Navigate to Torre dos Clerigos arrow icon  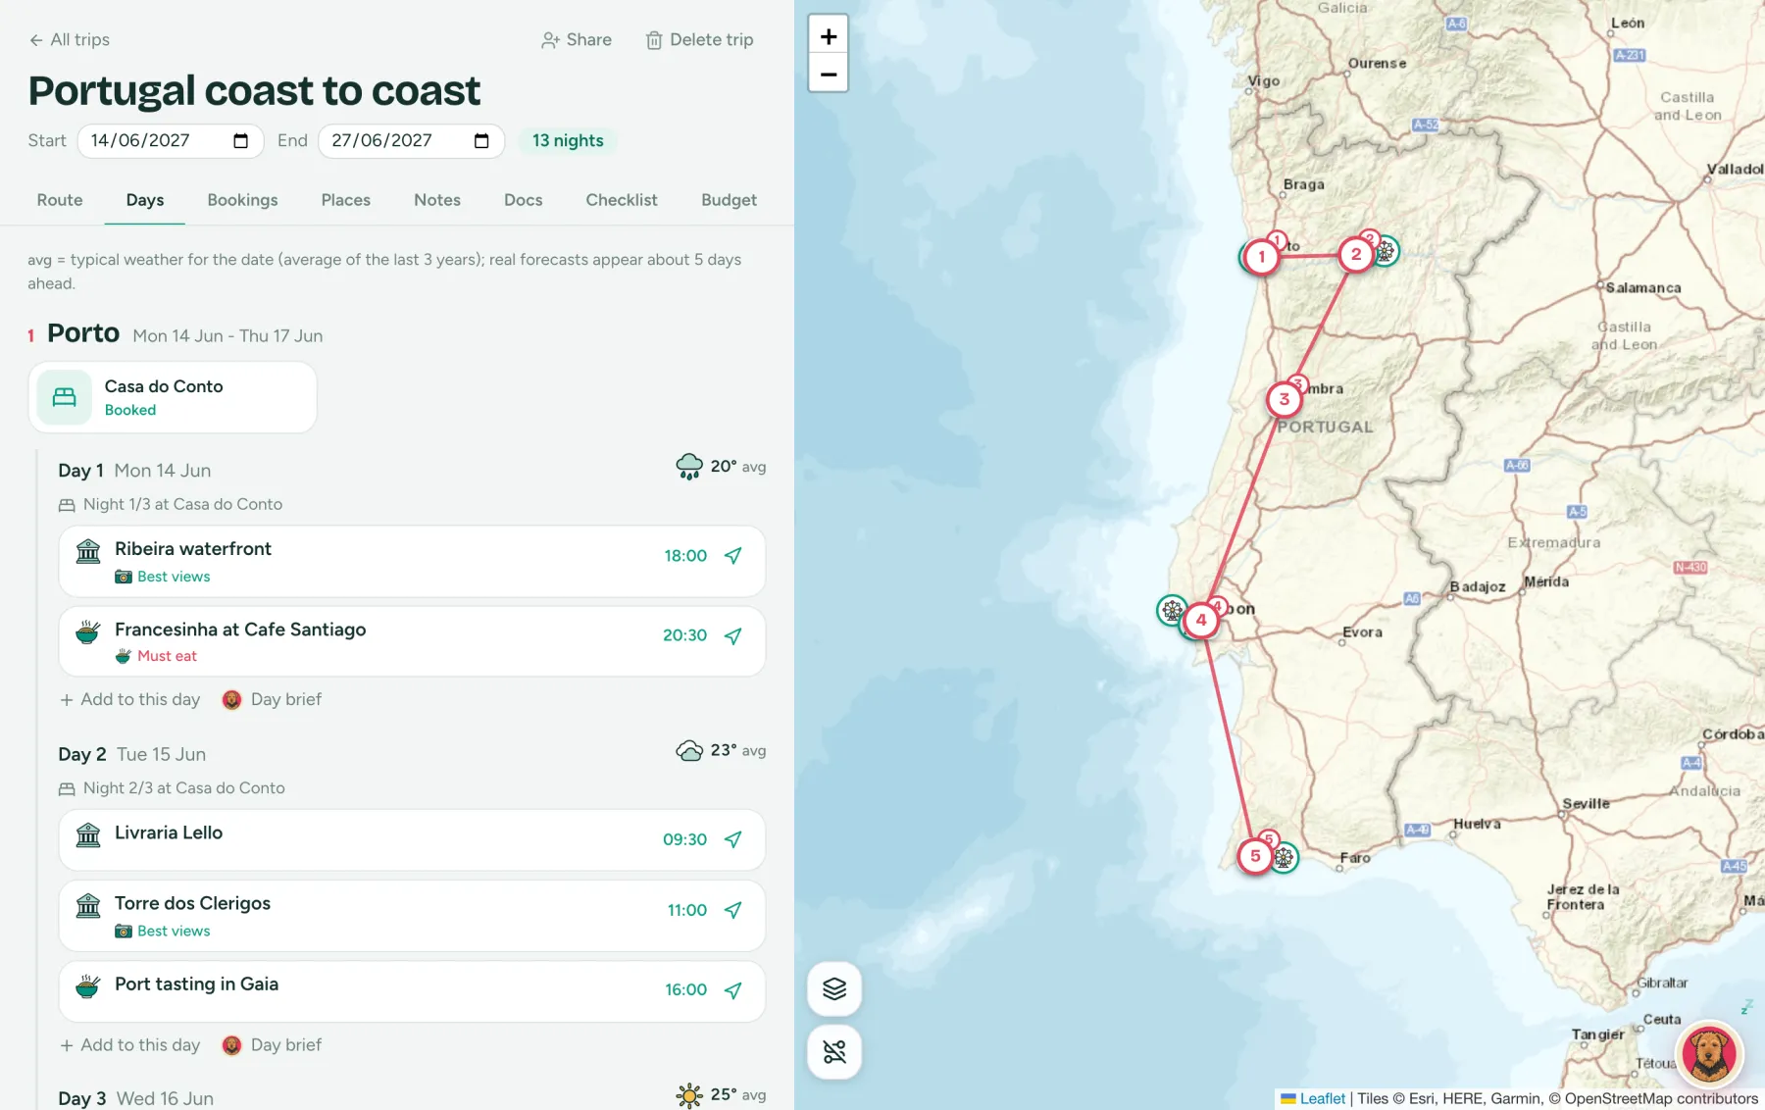coord(732,910)
